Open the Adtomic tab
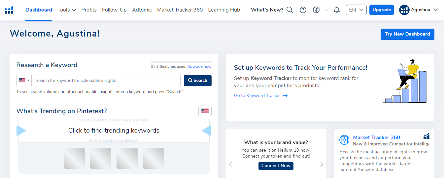 pos(142,10)
